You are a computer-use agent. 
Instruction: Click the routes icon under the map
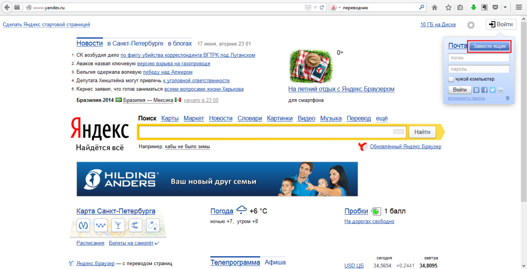(x=152, y=226)
